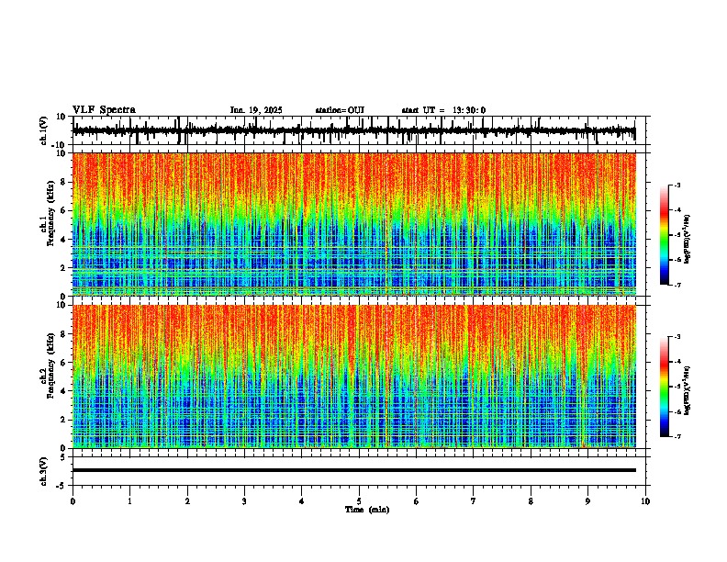Click the ch.1(V) waveform axis label
The width and height of the screenshot is (727, 562).
tap(44, 130)
